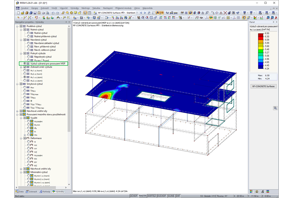
Task: Pin the project navigator with pushpin icon
Action: pos(66,22)
